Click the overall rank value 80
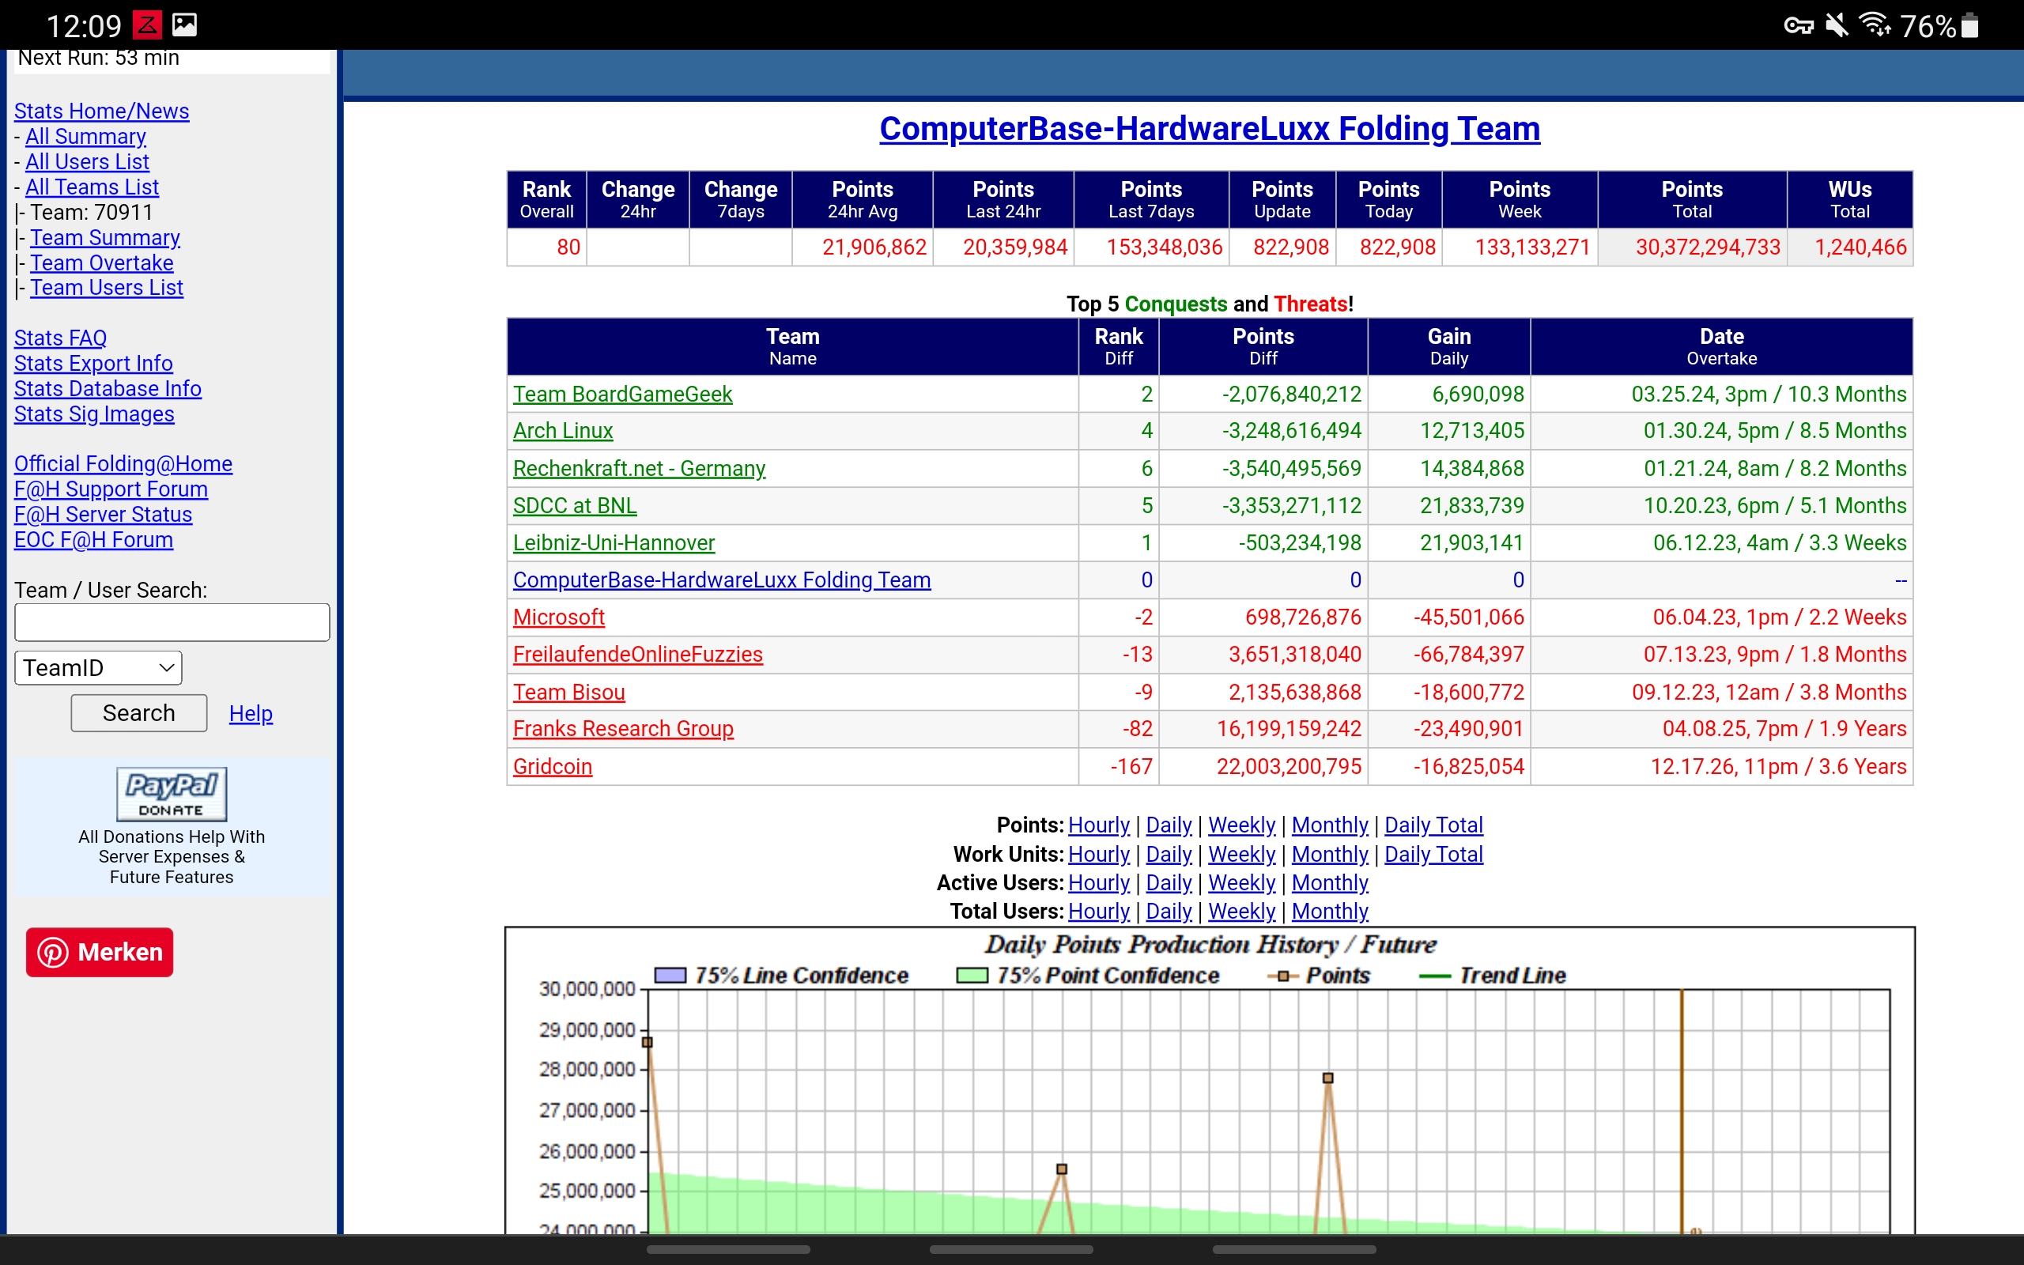This screenshot has height=1265, width=2024. tap(568, 247)
